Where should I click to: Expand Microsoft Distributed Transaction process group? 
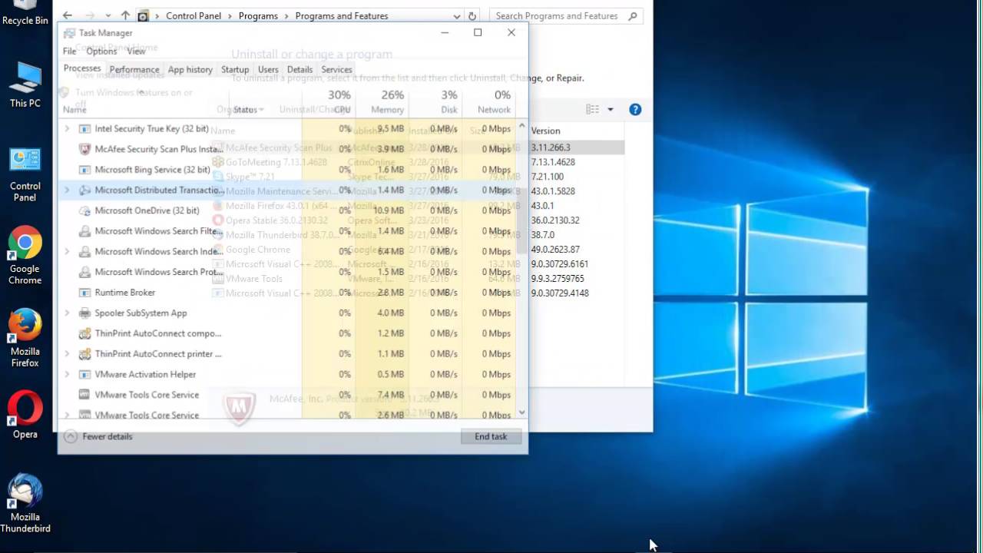point(67,190)
